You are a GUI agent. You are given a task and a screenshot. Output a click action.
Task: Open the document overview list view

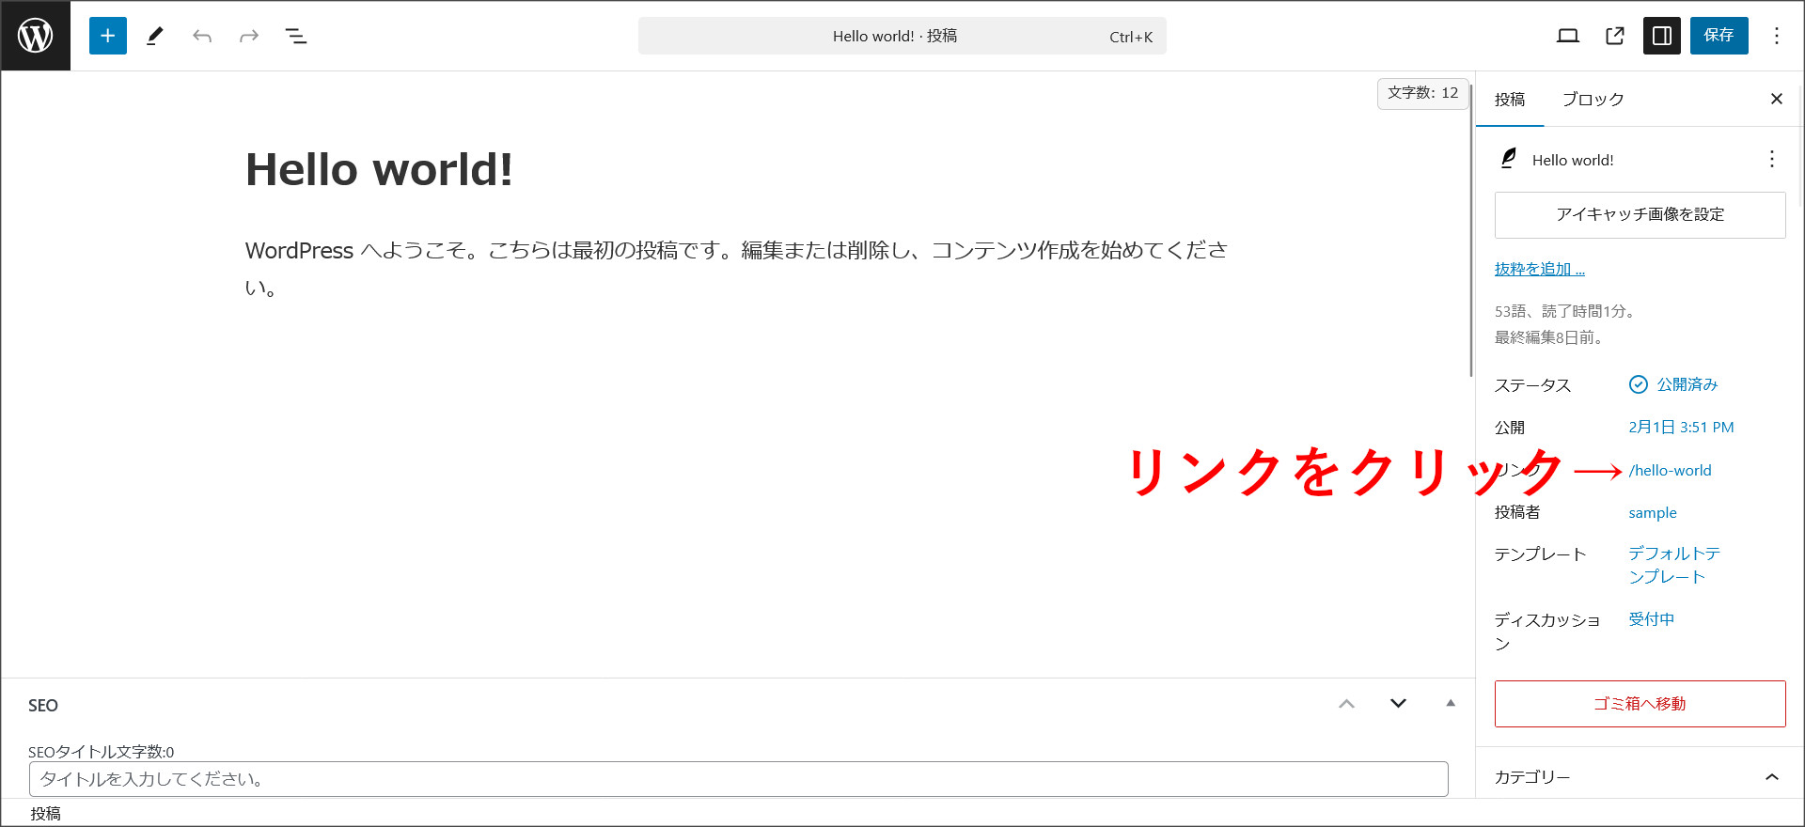(x=296, y=36)
